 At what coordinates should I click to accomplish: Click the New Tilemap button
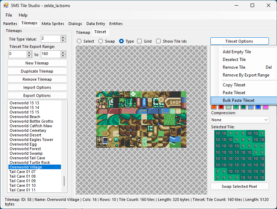click(37, 63)
